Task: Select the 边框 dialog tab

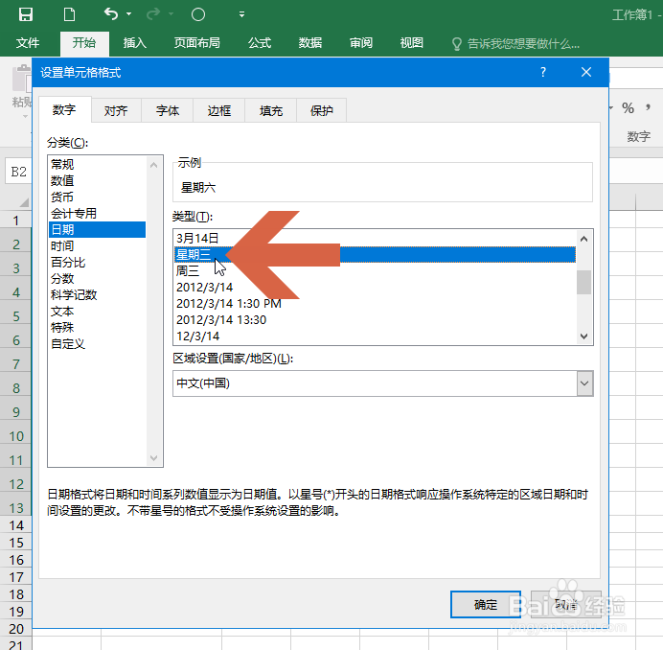Action: pyautogui.click(x=219, y=111)
